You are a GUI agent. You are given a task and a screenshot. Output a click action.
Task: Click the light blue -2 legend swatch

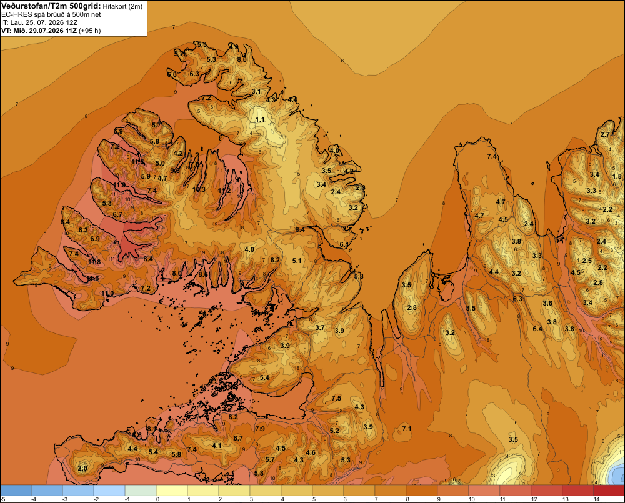[x=109, y=490]
